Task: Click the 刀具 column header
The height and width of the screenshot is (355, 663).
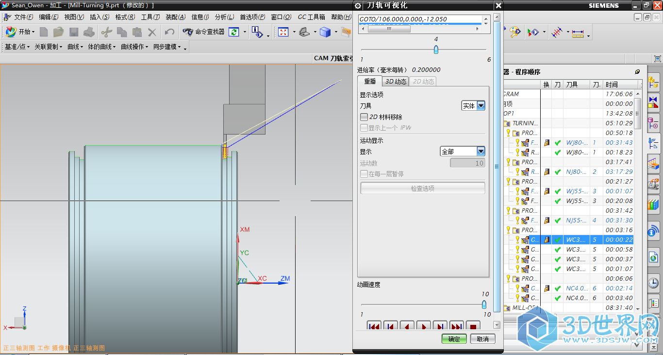Action: point(577,85)
